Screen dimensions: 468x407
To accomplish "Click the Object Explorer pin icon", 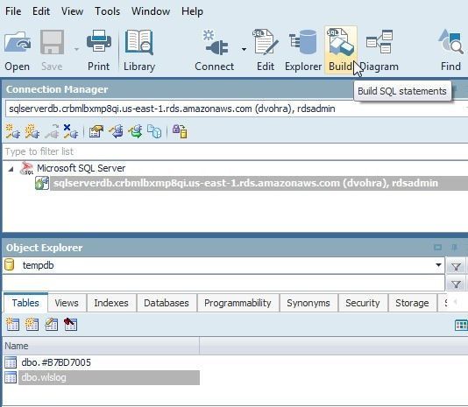I will click(x=454, y=248).
